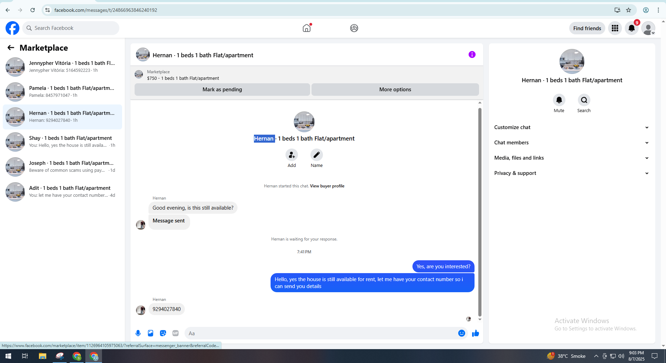Click the phone number 9294027840 message bubble
666x363 pixels.
(x=166, y=309)
